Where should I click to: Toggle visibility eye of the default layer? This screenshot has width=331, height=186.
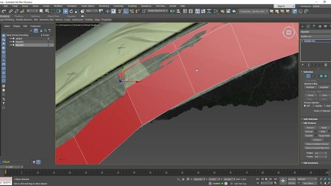tap(10, 39)
